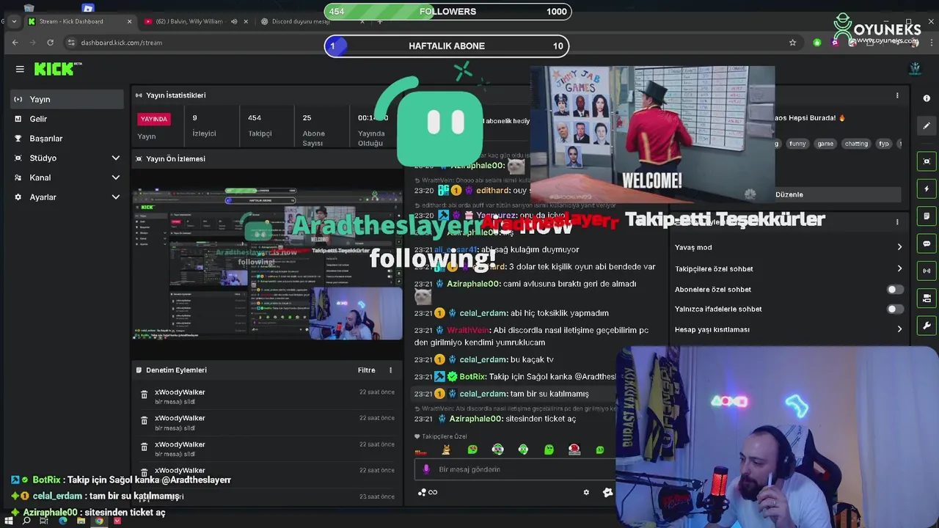The height and width of the screenshot is (528, 939).
Task: Open kebab menu of Denetim Eylemleri panel
Action: point(390,370)
